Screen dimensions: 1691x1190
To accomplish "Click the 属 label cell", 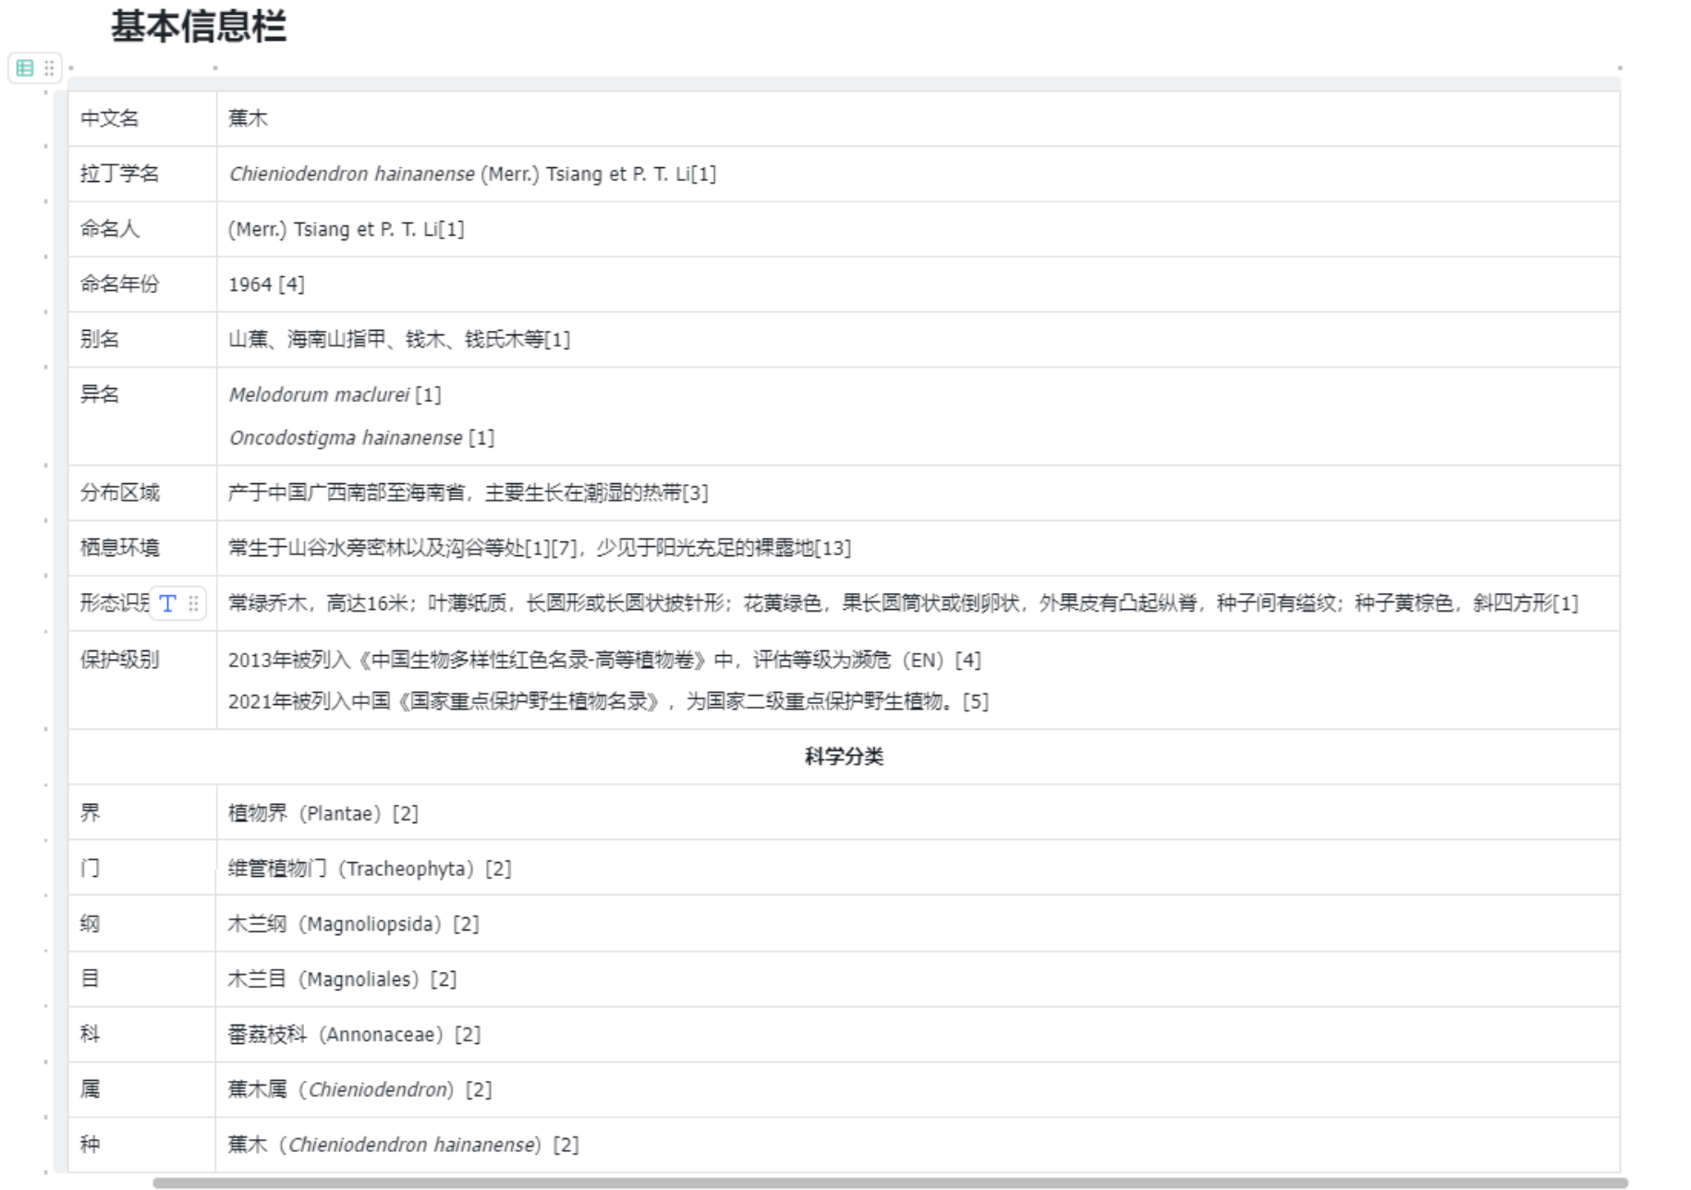I will click(x=142, y=1089).
